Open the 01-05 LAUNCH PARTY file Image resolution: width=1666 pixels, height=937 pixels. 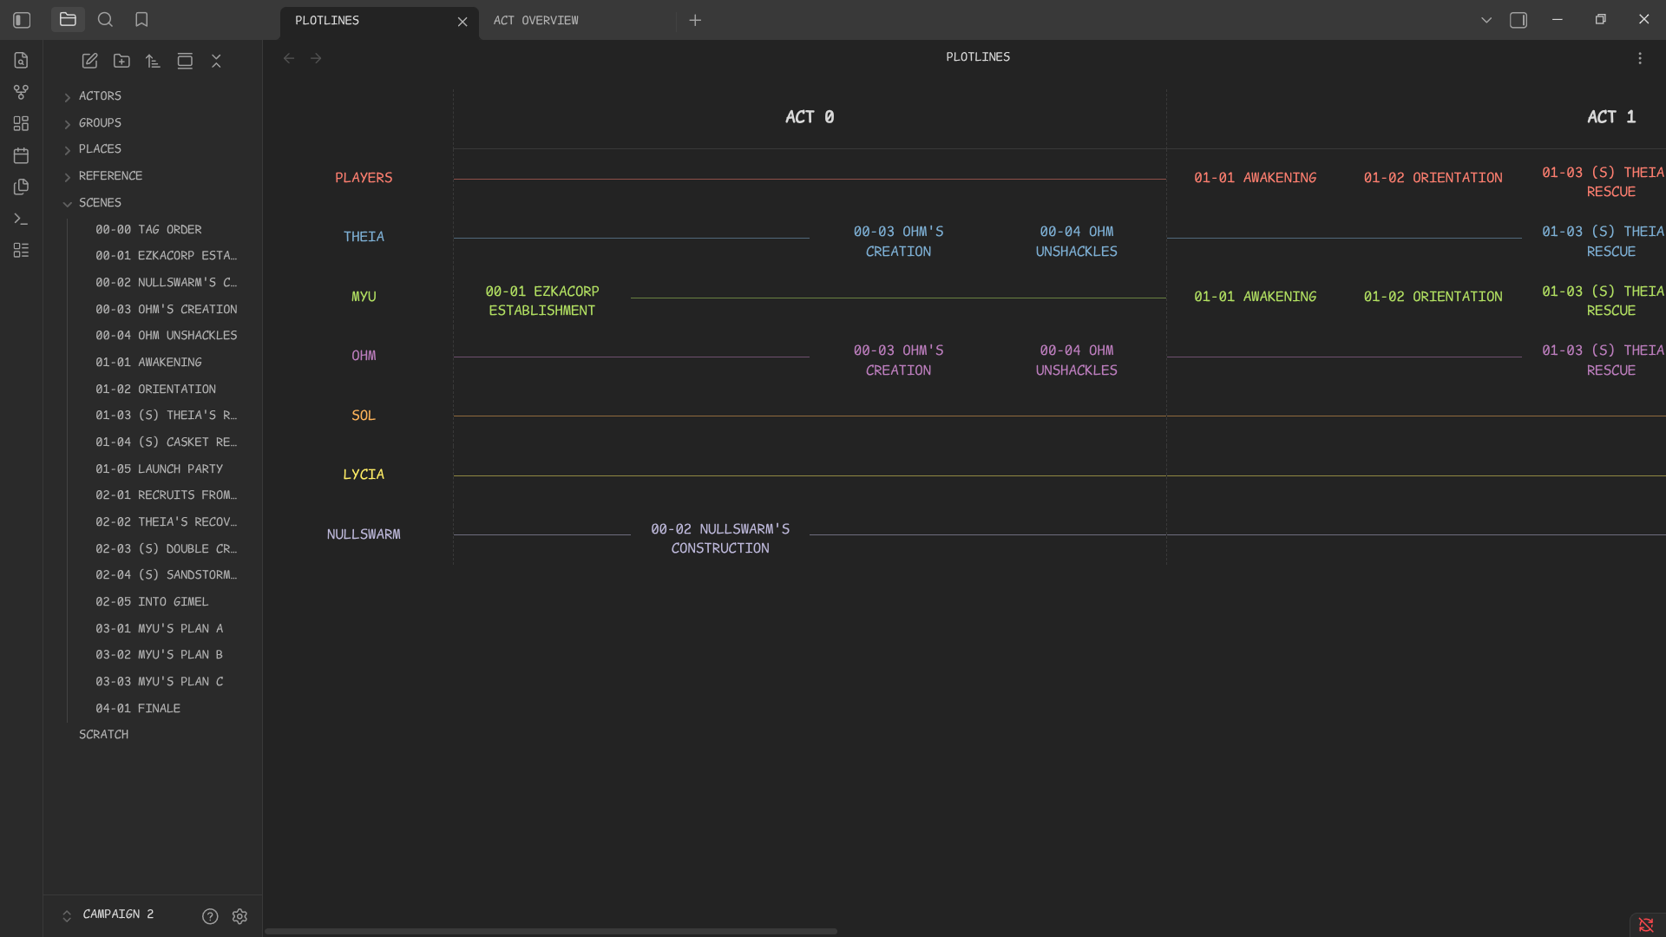click(x=159, y=469)
